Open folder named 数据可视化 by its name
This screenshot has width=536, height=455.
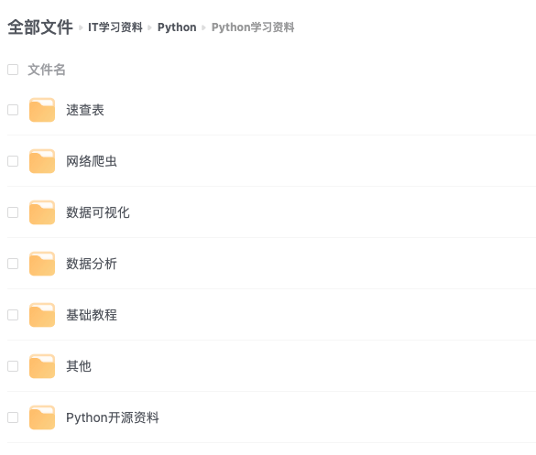coord(98,212)
